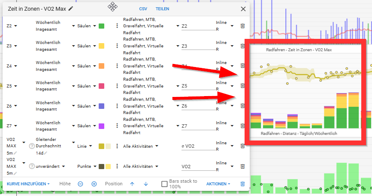Click the TEILEN button
The height and width of the screenshot is (196, 372).
coord(162,9)
